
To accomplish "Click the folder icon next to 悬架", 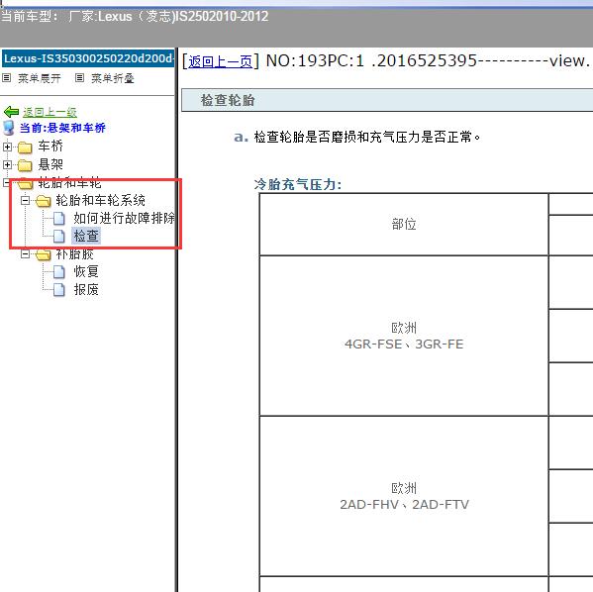I will tap(25, 165).
